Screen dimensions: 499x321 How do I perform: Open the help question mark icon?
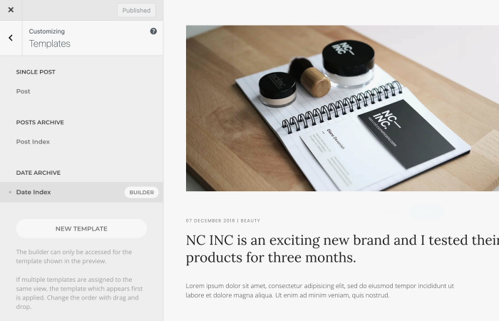[153, 31]
